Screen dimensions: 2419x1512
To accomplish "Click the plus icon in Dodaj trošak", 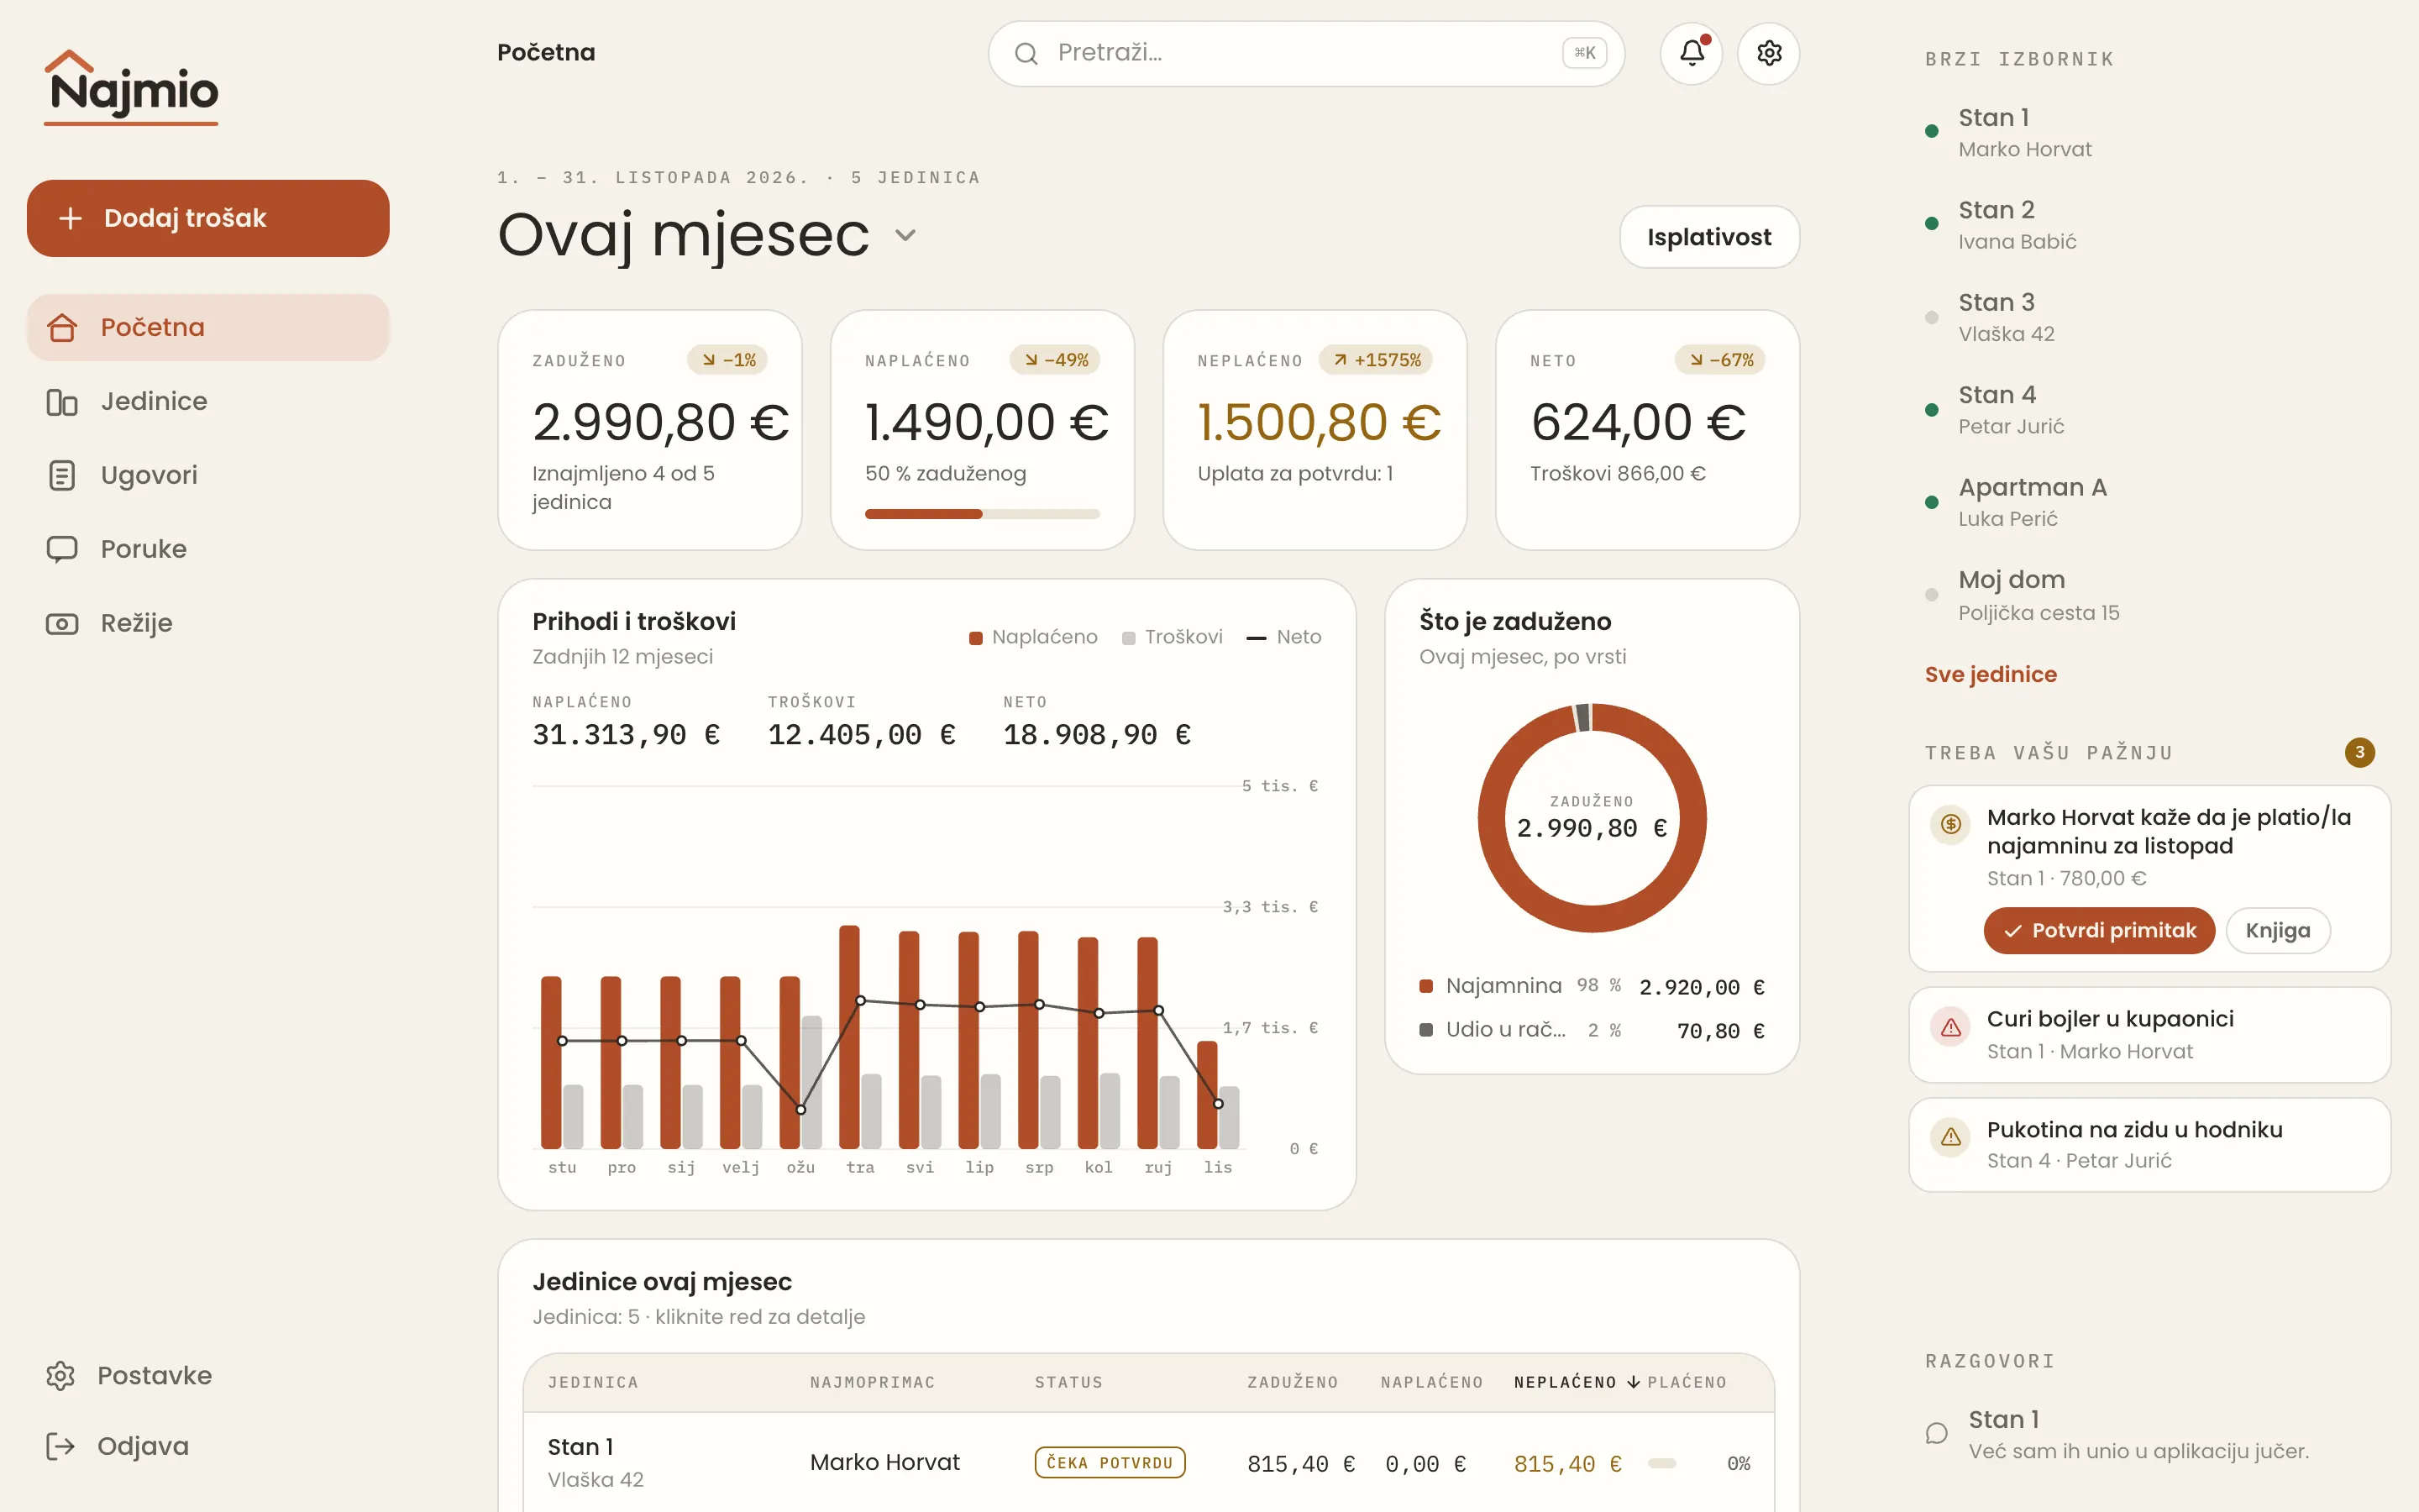I will coord(70,218).
